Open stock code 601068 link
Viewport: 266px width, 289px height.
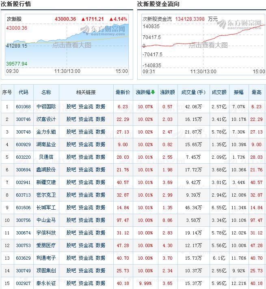click(x=23, y=107)
